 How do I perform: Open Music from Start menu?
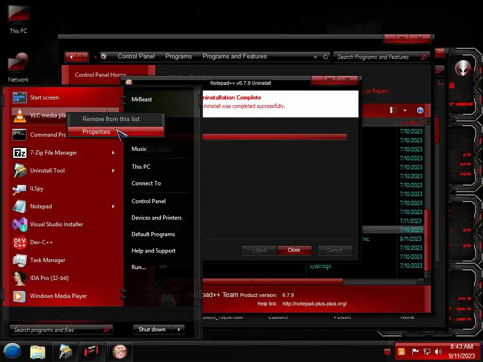(x=139, y=148)
